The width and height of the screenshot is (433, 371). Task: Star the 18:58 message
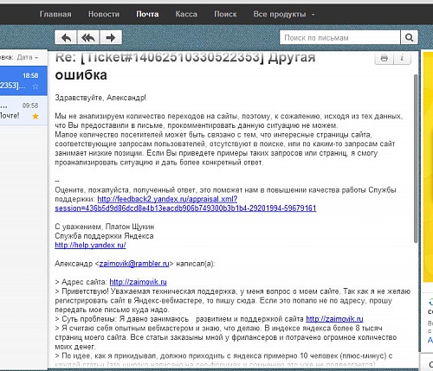tap(36, 86)
